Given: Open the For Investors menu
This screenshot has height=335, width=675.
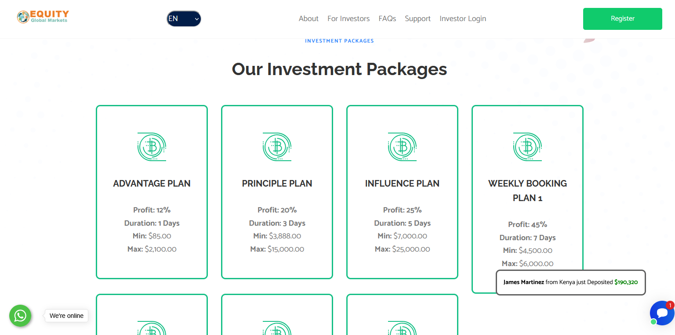Looking at the screenshot, I should 348,18.
